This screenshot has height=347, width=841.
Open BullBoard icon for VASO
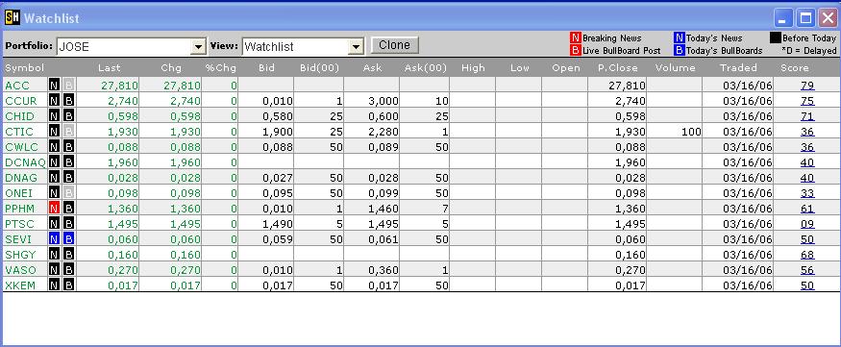coord(68,270)
